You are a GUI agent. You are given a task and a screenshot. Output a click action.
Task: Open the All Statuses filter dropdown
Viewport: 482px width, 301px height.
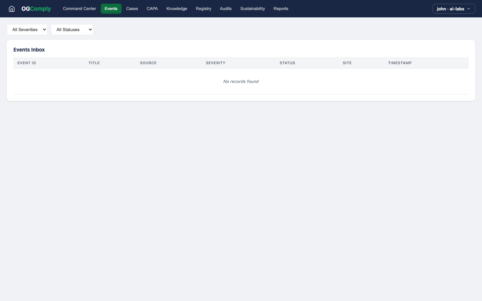[x=72, y=30]
